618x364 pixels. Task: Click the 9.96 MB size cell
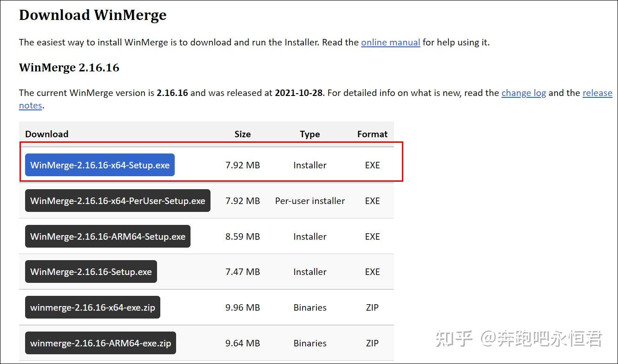tap(243, 307)
